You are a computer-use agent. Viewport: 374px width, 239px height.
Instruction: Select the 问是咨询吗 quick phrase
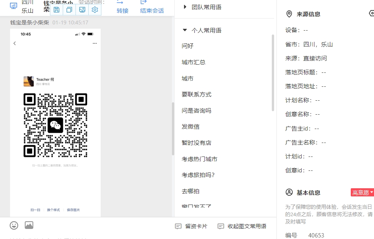click(x=197, y=111)
